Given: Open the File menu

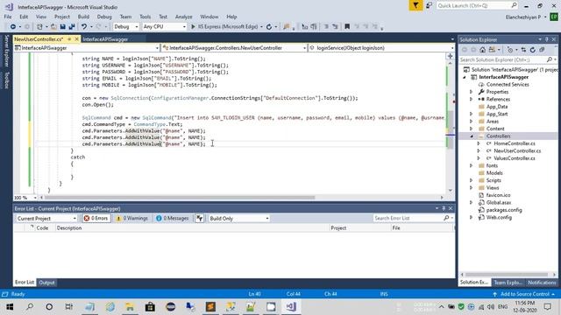Looking at the screenshot, I should pos(8,17).
